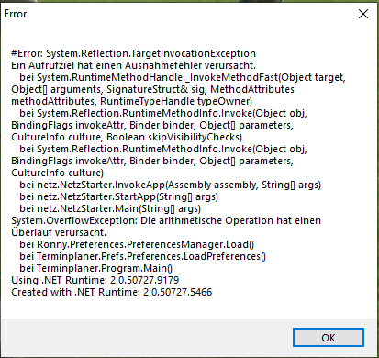Click the 'Using .NET Runtime: 2.0.50727.9179' line

(x=95, y=280)
